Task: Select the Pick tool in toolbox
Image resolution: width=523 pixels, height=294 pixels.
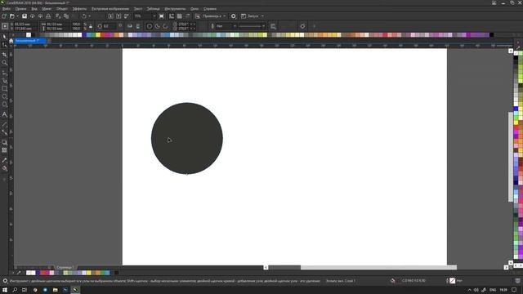Action: tap(4, 36)
